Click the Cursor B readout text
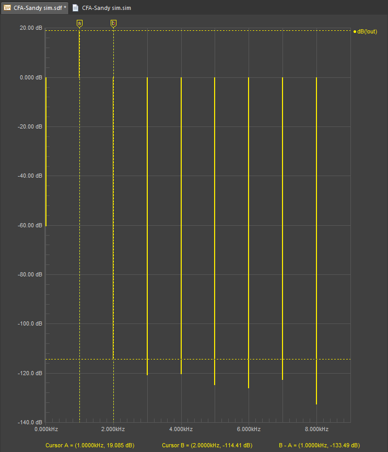The image size is (388, 452). click(207, 445)
